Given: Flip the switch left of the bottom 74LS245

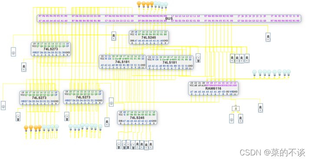Looking at the screenshot, I should point(107,122).
